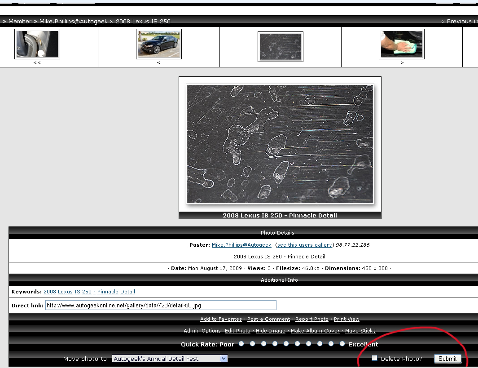Click the 'Detail' keyword link
Image resolution: width=478 pixels, height=368 pixels.
coord(128,292)
